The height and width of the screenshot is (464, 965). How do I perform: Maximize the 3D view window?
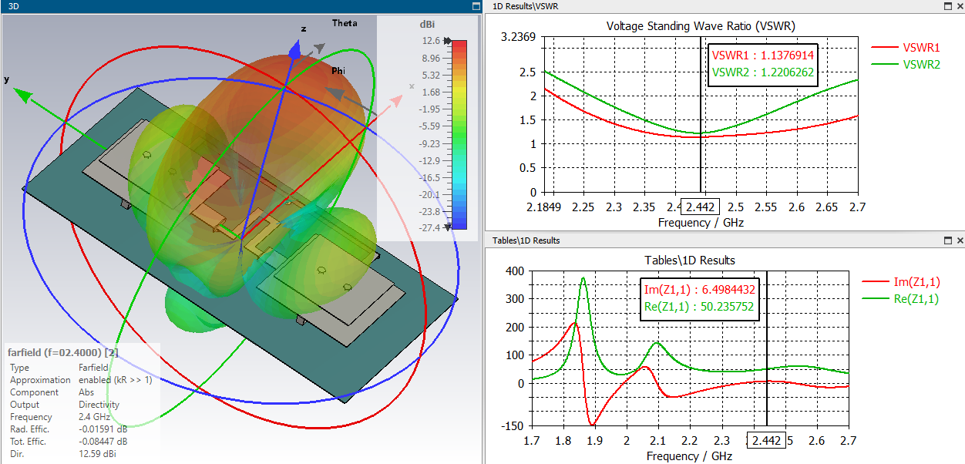pos(476,6)
